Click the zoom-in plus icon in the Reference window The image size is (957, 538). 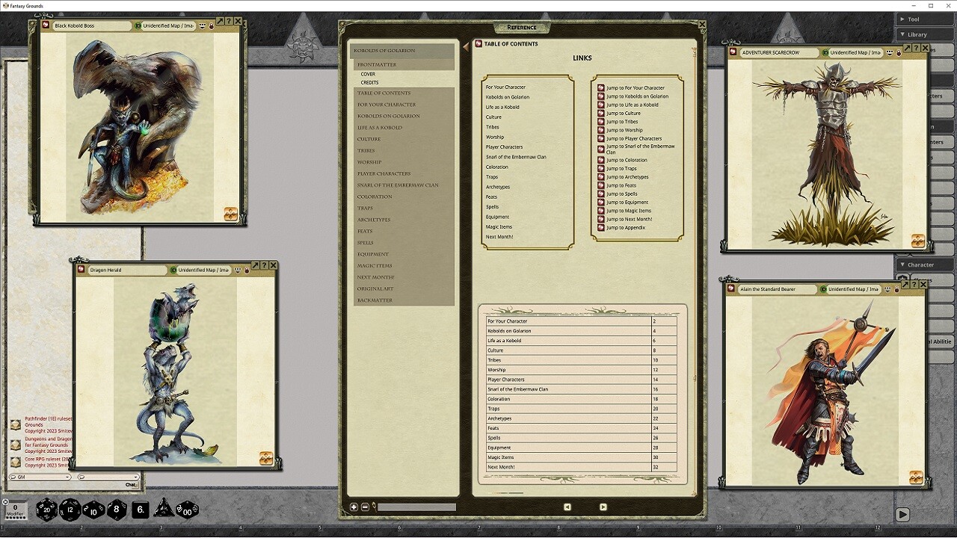point(354,507)
